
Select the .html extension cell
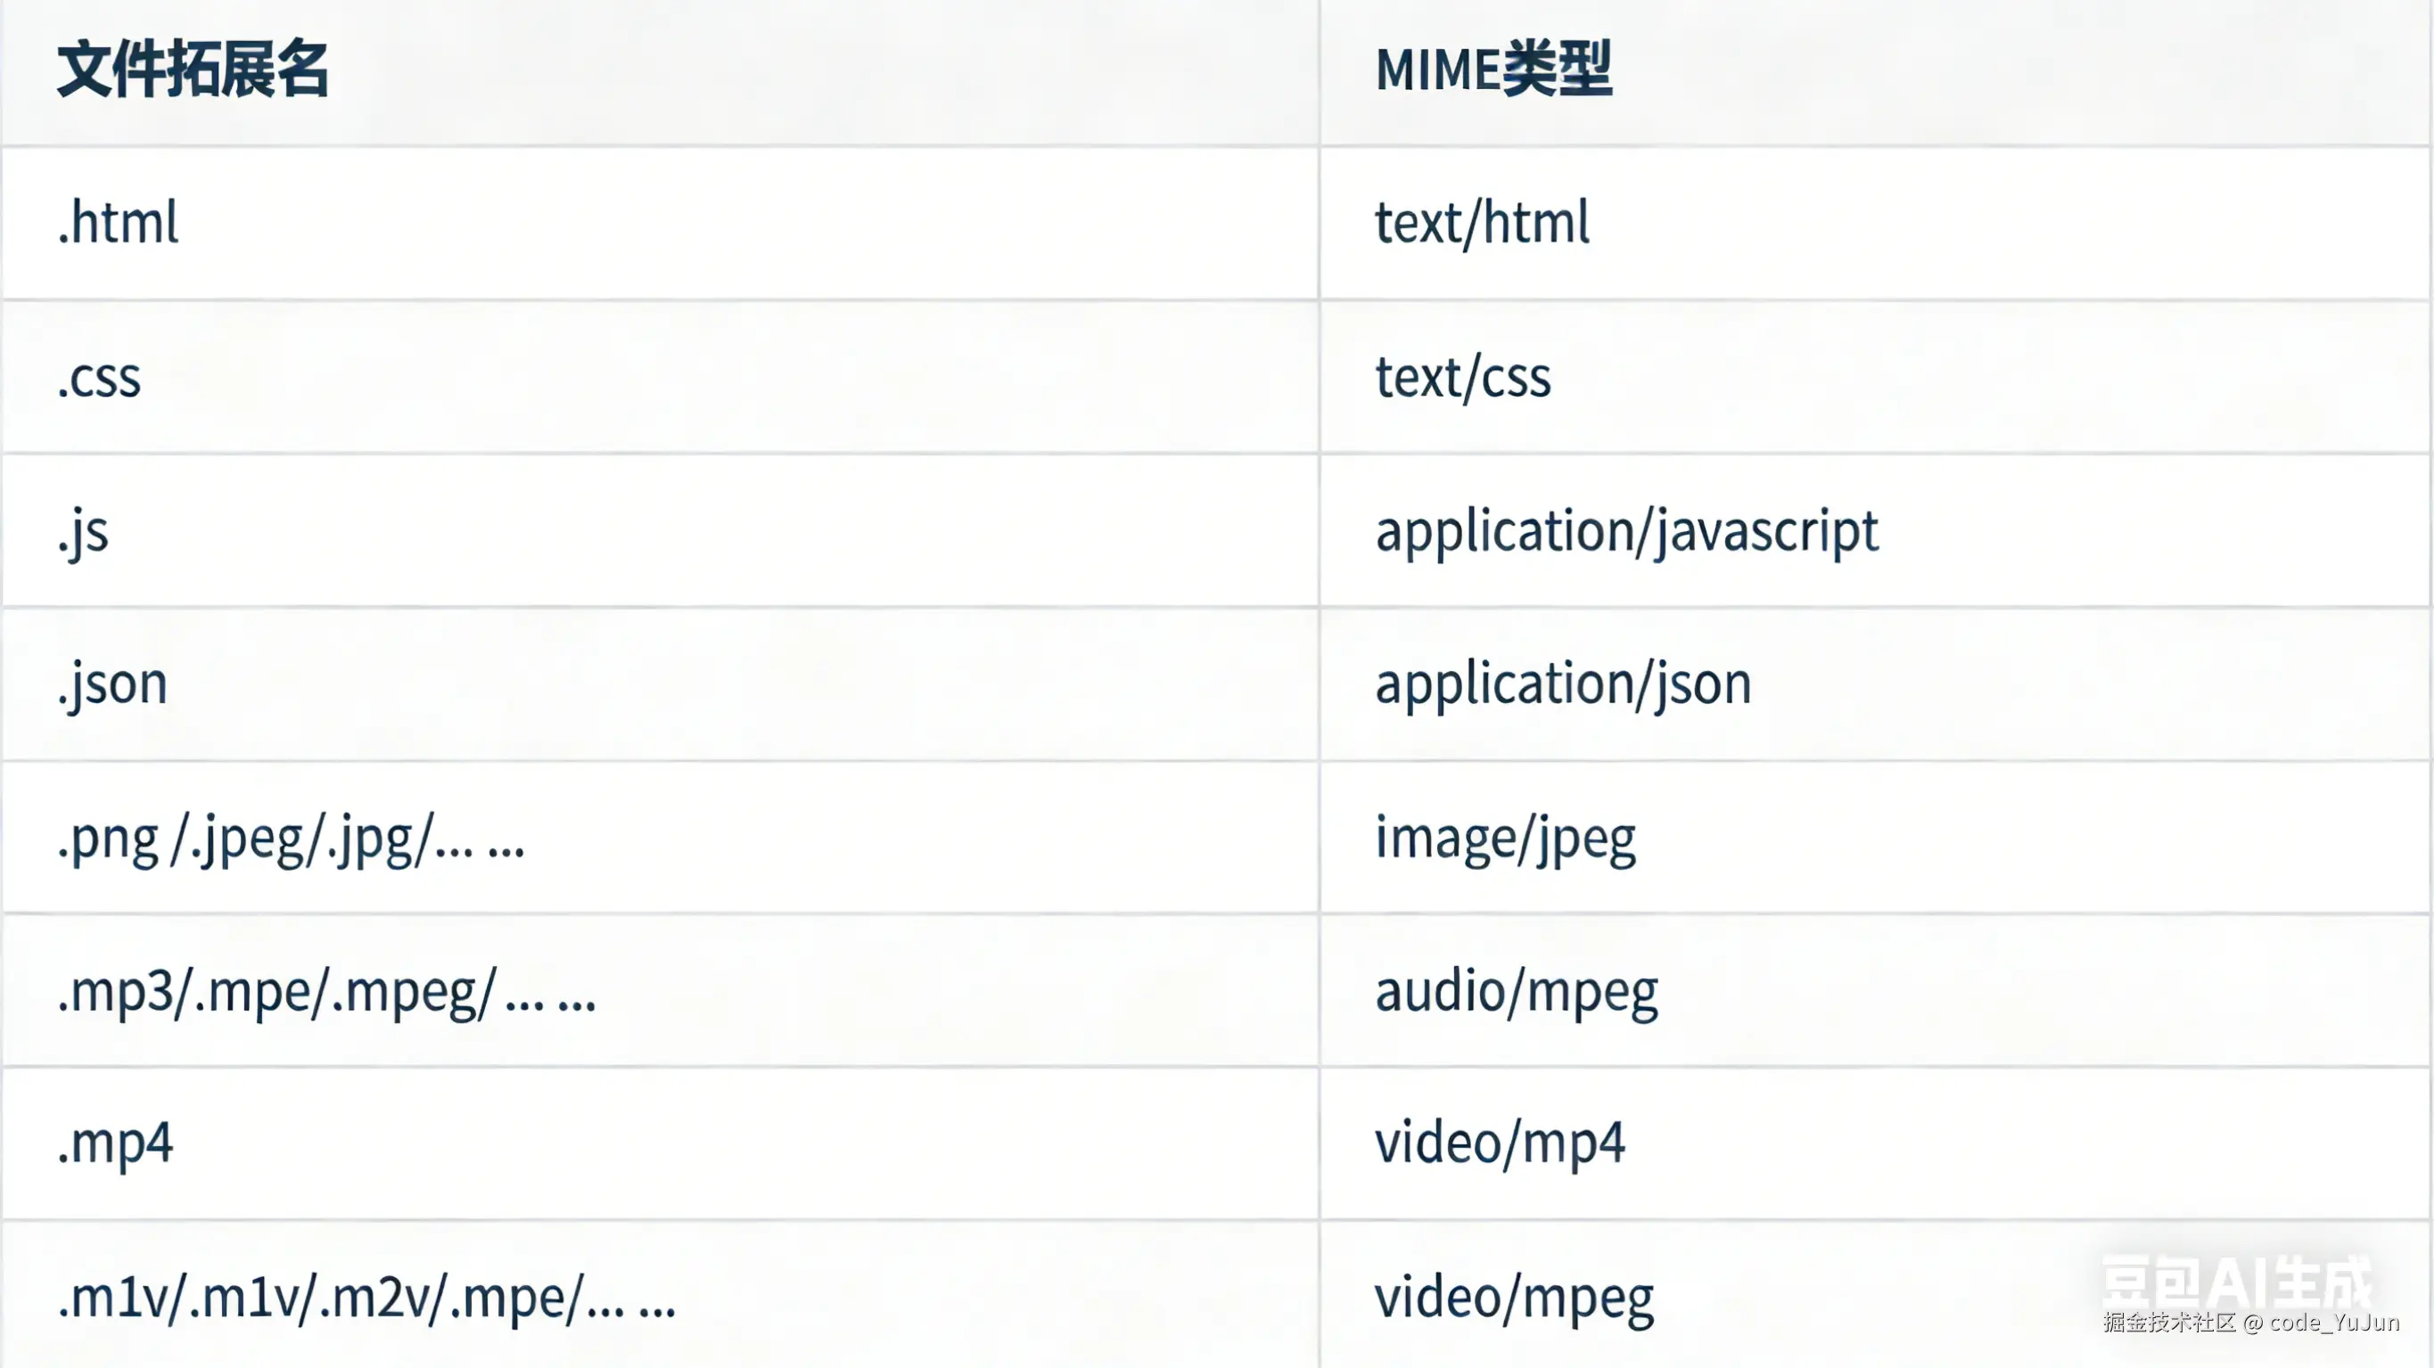118,224
